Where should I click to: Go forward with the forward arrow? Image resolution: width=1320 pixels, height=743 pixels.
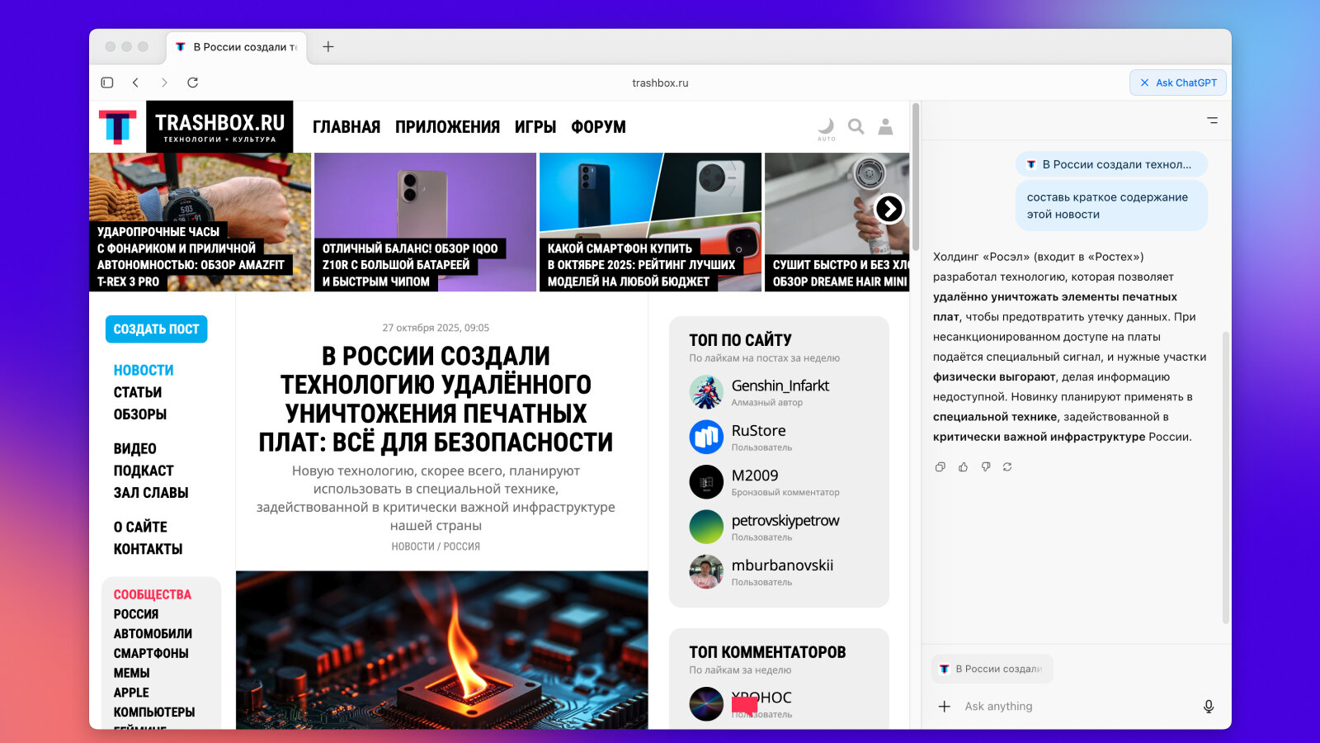(x=164, y=83)
